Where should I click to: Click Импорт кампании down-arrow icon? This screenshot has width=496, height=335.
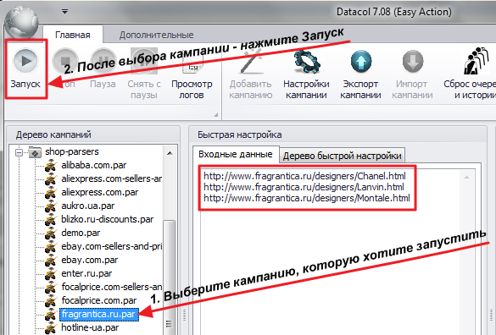pyautogui.click(x=413, y=62)
